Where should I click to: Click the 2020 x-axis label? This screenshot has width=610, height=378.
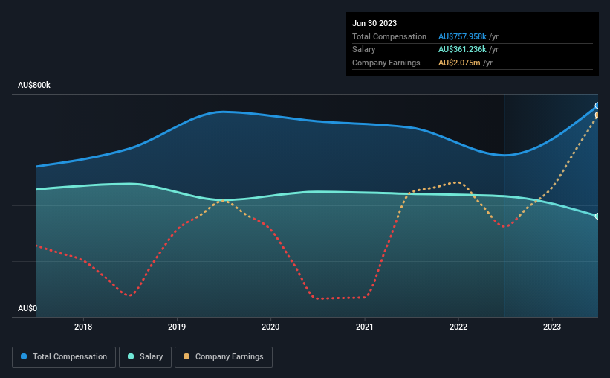(x=270, y=327)
